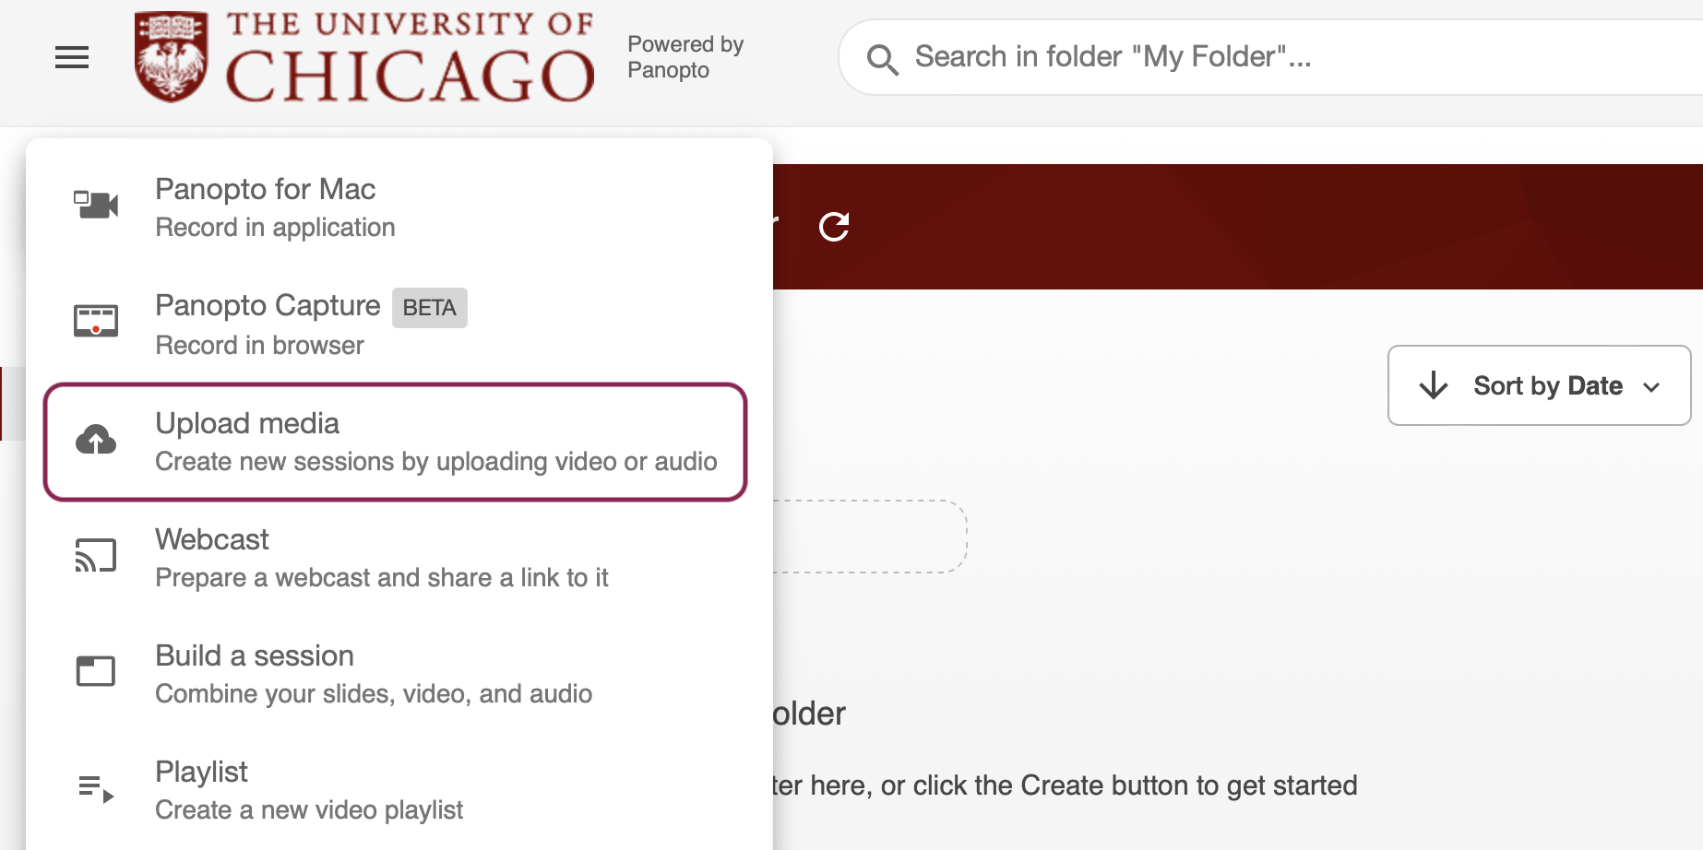Expand sort options using the chevron arrow
The image size is (1703, 850).
point(1651,387)
